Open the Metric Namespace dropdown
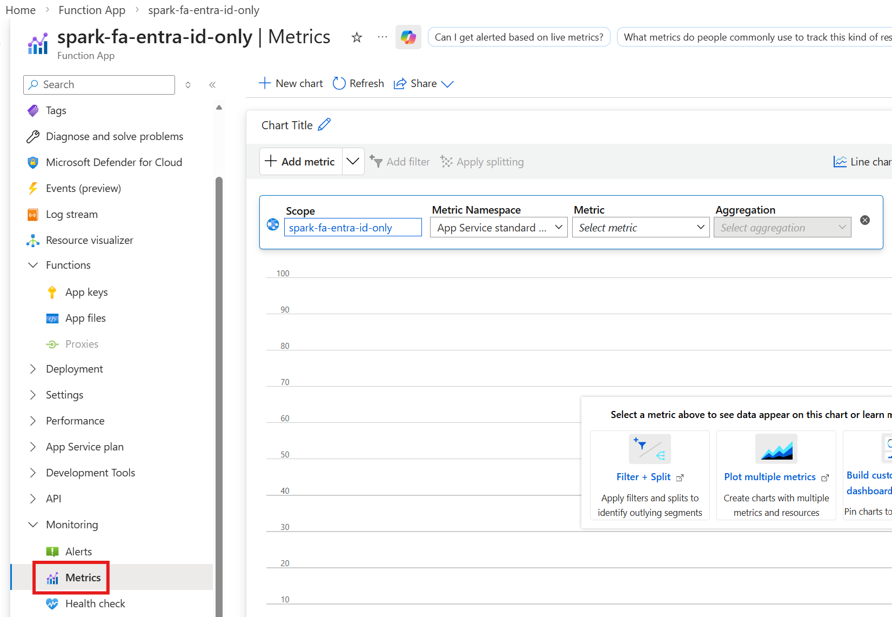The image size is (892, 617). (x=498, y=227)
